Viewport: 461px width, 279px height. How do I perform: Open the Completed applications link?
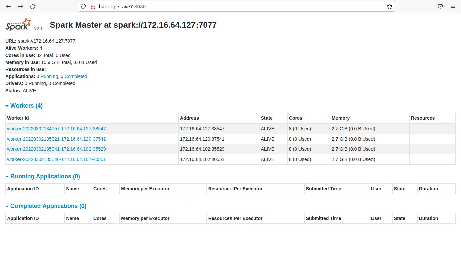(76, 76)
